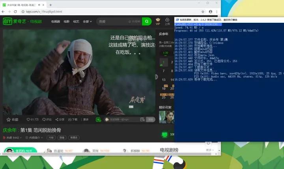The width and height of the screenshot is (284, 169).
Task: Click the danmaku send button
Action: [151, 119]
